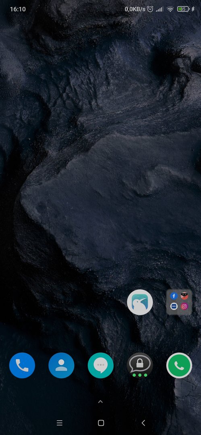This screenshot has width=201, height=435.
Task: Tap the battery level indicator
Action: click(183, 9)
